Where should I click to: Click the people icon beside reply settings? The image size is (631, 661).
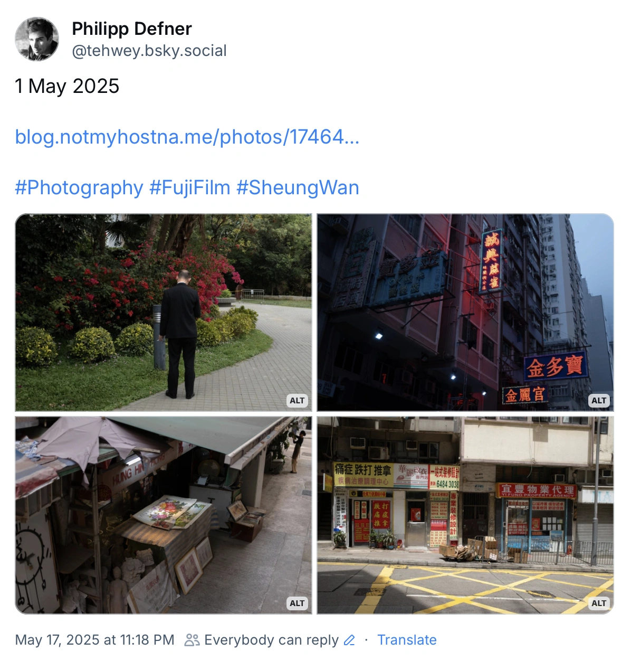(x=192, y=640)
